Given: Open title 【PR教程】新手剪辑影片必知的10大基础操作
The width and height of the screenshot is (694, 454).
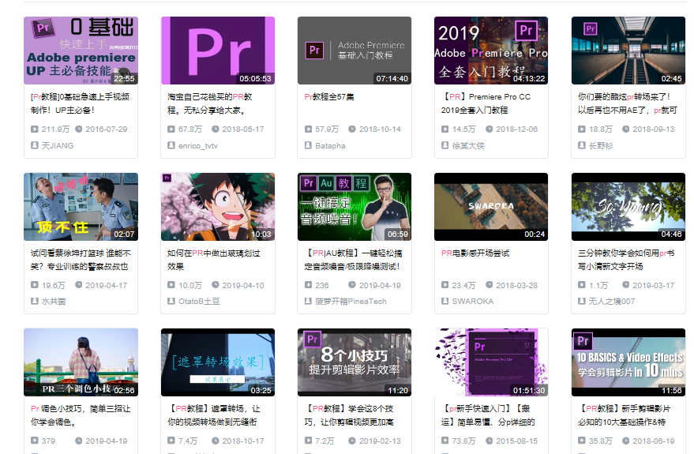Looking at the screenshot, I should [625, 415].
